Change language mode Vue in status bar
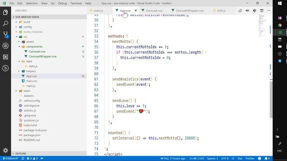 pos(240,158)
